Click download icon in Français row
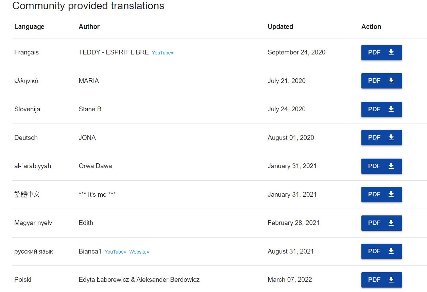This screenshot has width=427, height=292. [x=391, y=52]
